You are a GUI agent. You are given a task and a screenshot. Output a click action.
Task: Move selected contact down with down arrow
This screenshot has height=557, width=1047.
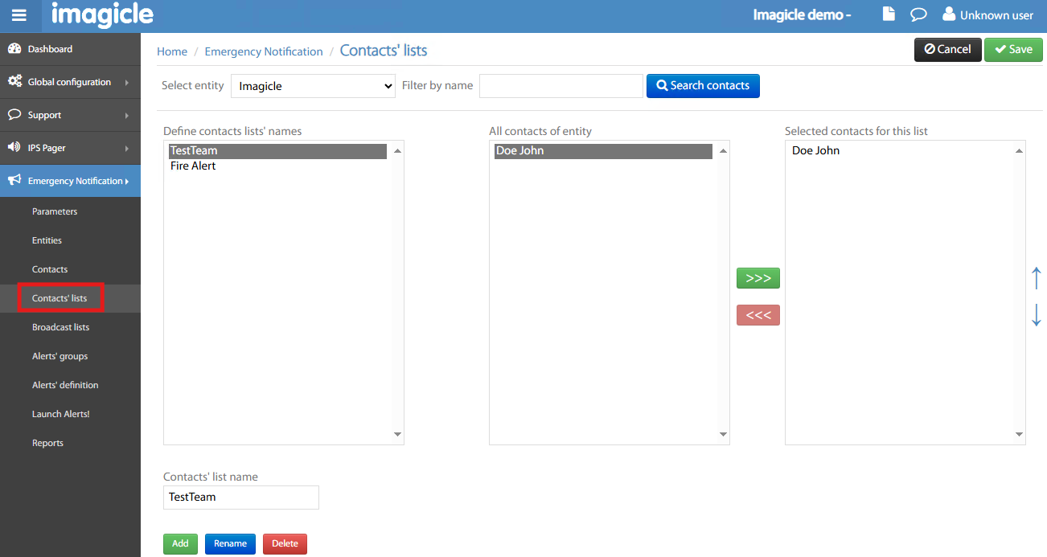point(1036,314)
